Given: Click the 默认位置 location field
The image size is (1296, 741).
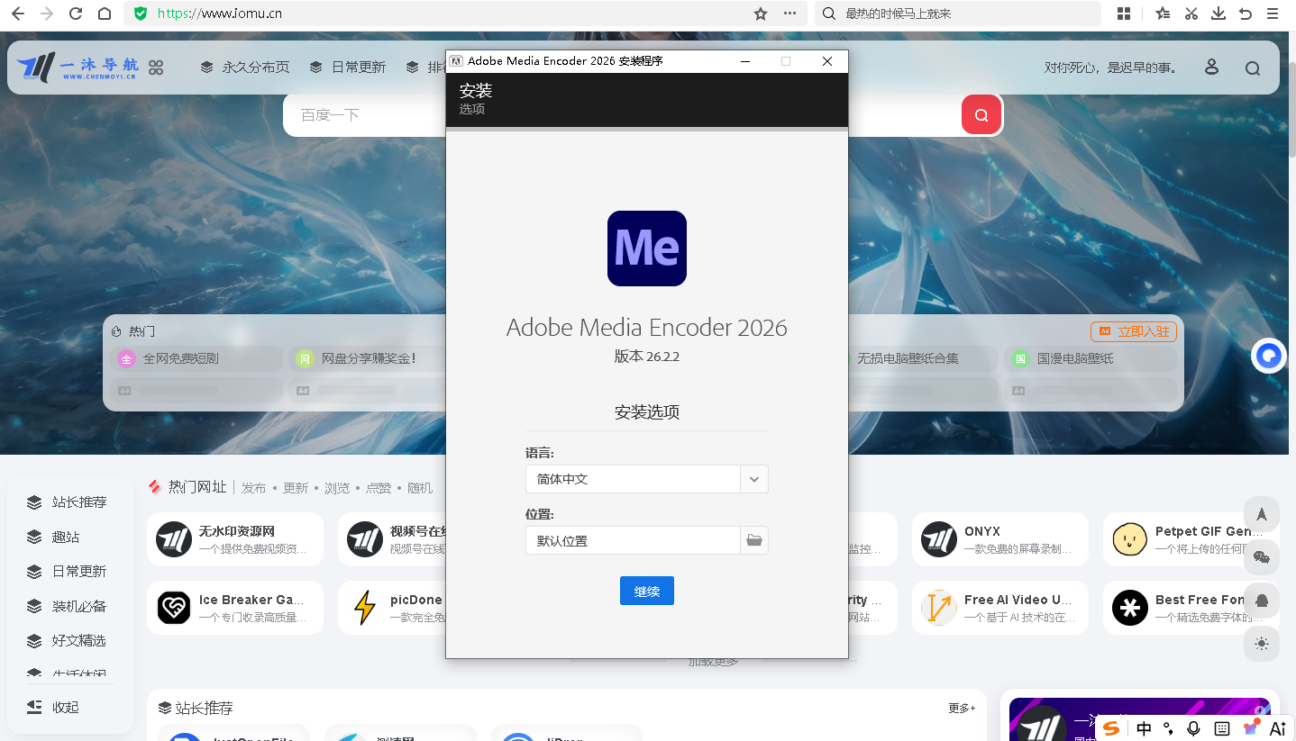Looking at the screenshot, I should [633, 540].
